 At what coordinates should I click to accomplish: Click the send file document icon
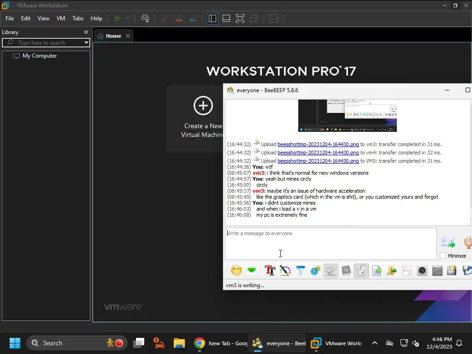coord(377,270)
